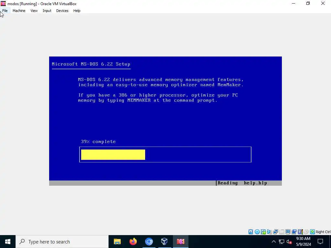Click the Right Ctrl host key label
Screen dimensions: 331x248
click(x=323, y=232)
